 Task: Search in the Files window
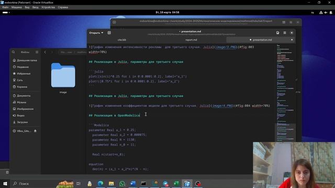click(14, 52)
